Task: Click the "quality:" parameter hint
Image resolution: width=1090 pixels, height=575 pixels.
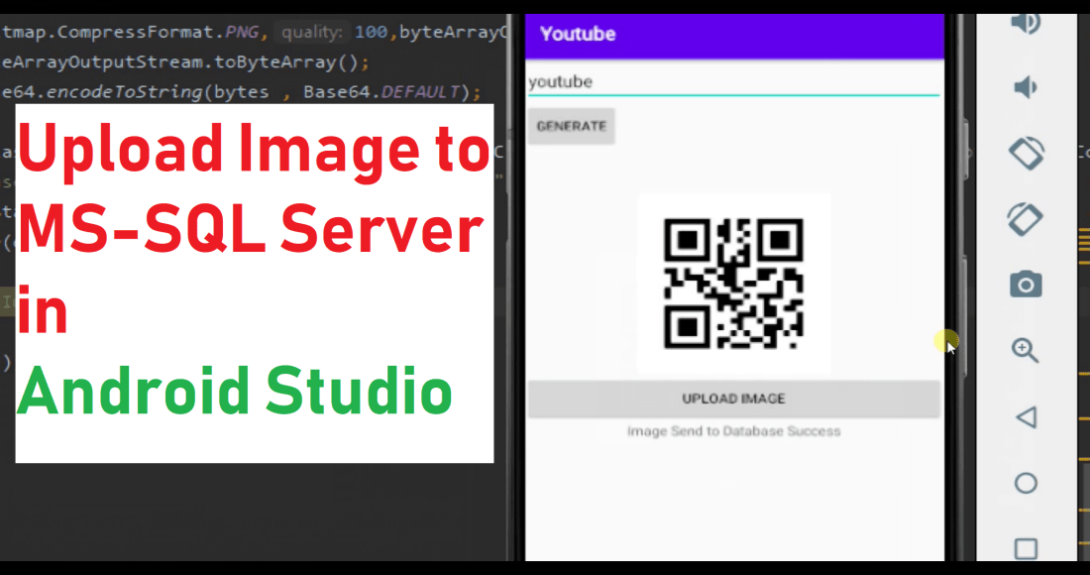Action: pyautogui.click(x=310, y=33)
